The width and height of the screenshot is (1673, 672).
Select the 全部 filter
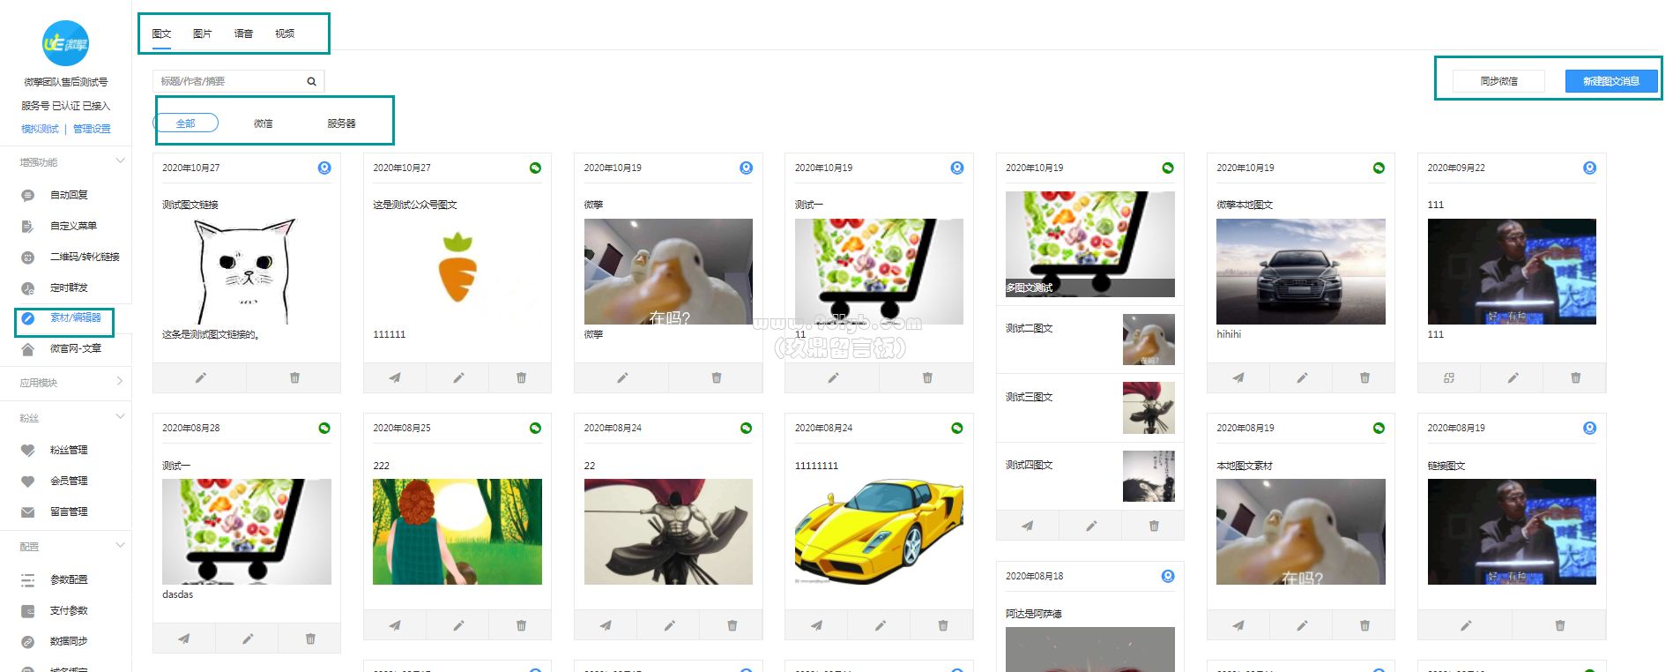(186, 123)
